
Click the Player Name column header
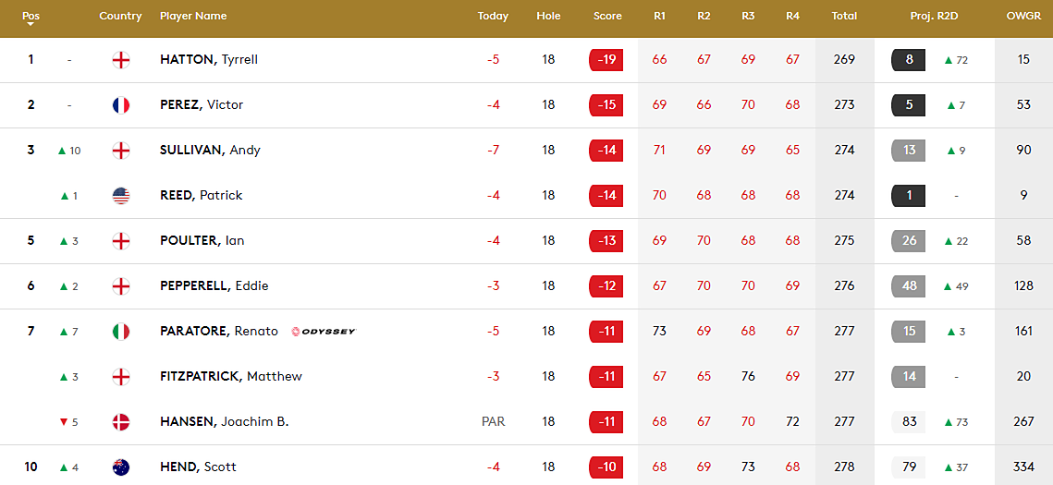[x=193, y=16]
